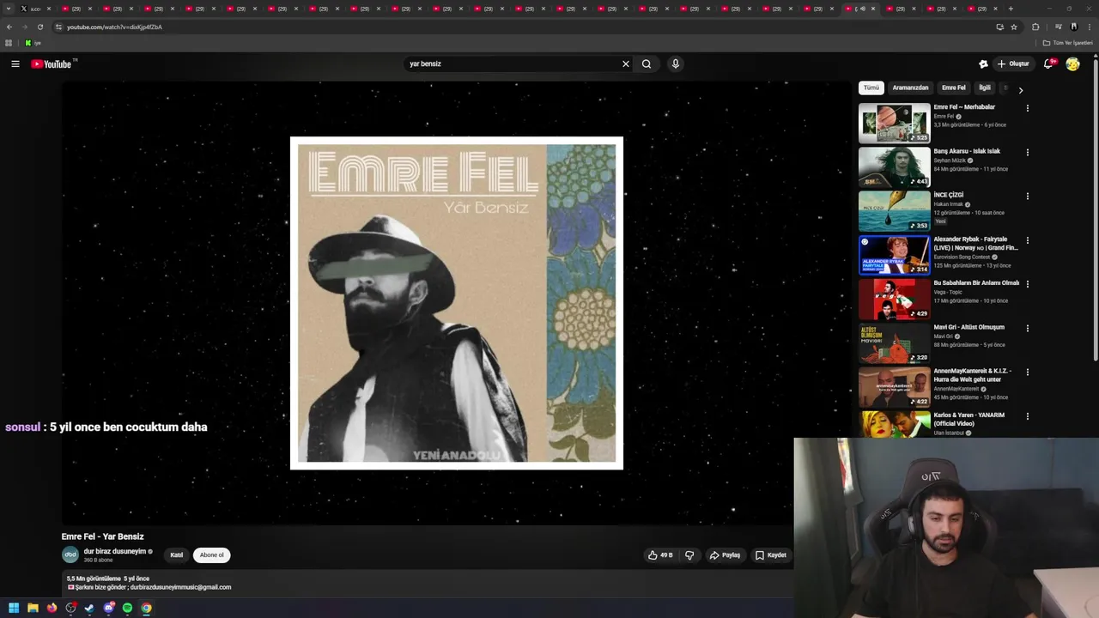Open Windows Start menu
Image resolution: width=1099 pixels, height=618 pixels.
pos(14,608)
